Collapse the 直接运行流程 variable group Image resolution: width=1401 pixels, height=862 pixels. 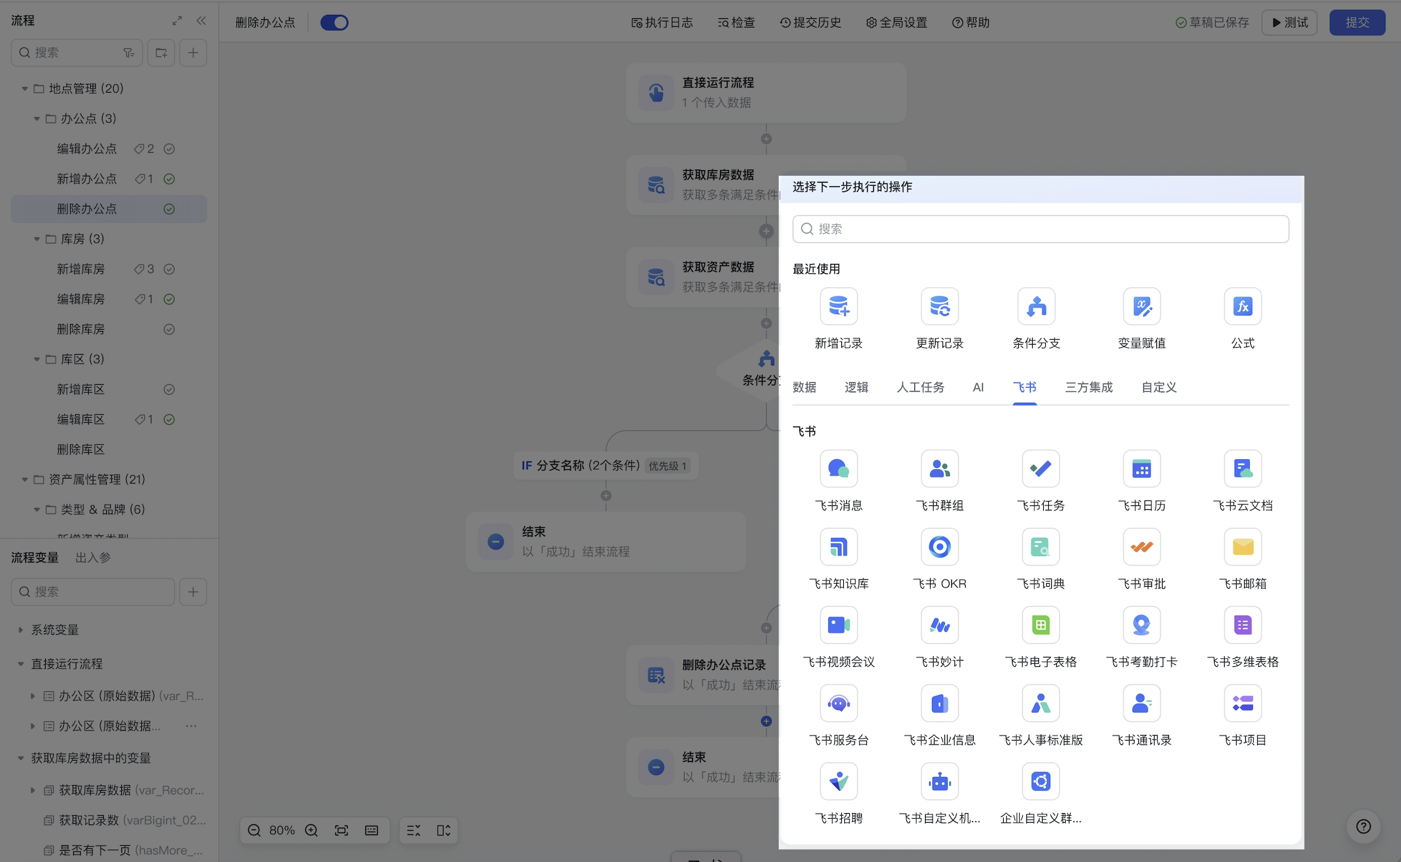point(21,664)
